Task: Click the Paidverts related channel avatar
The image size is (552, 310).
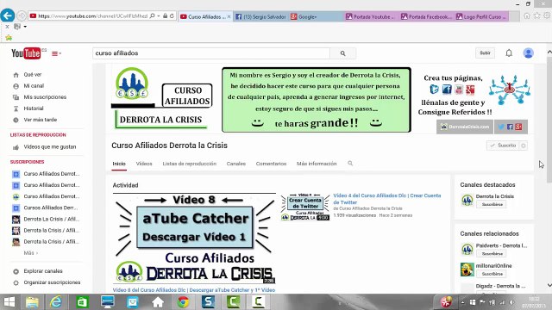Action: (467, 249)
